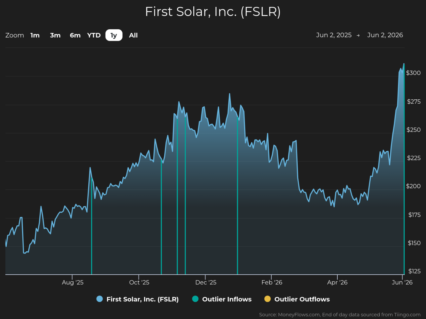
Task: Toggle Outlier Outflows legend series
Action: [x=297, y=299]
